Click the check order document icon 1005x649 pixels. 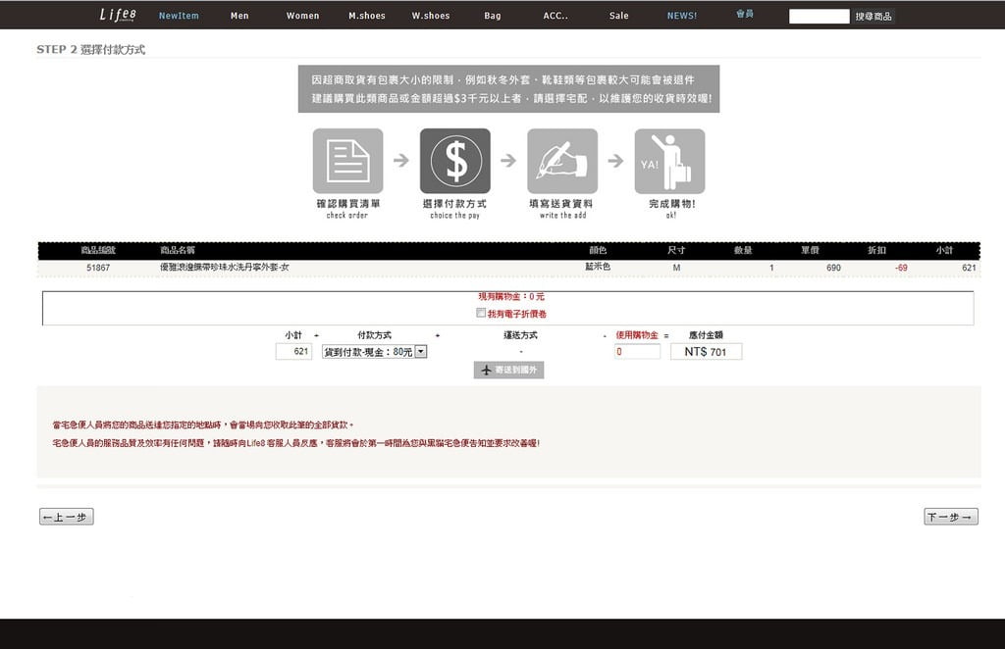(x=347, y=161)
